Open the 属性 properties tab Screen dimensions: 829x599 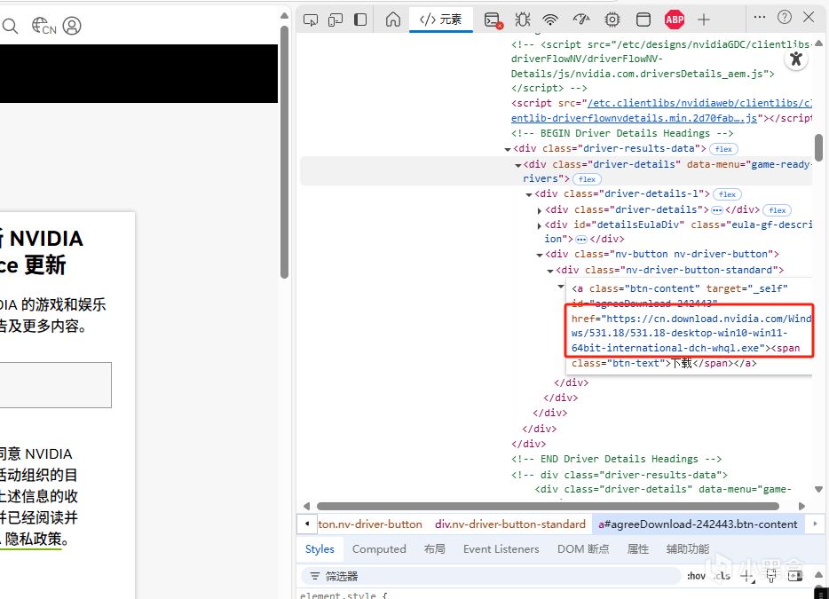click(x=637, y=549)
